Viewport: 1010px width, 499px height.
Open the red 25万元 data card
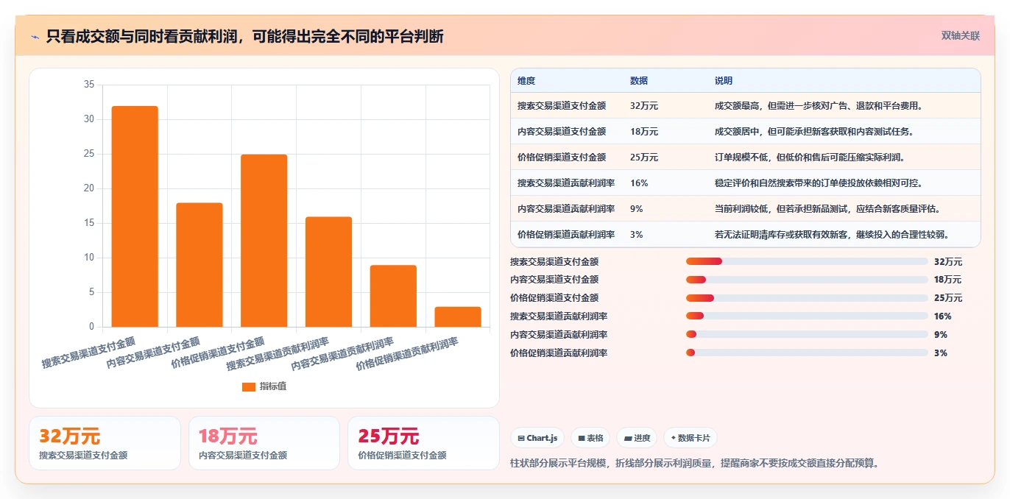tap(424, 443)
